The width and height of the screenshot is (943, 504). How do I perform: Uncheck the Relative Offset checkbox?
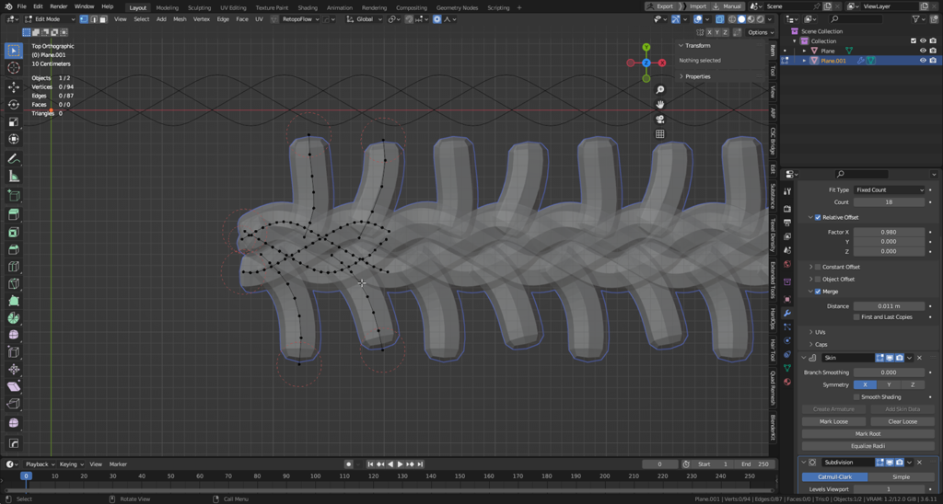tap(818, 218)
